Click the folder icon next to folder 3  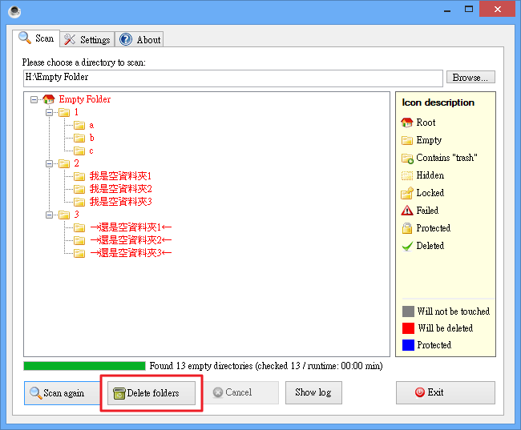(x=64, y=215)
